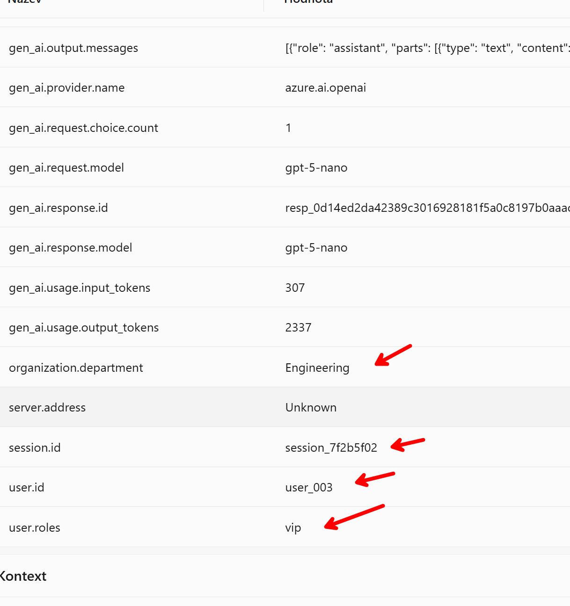The width and height of the screenshot is (570, 606).
Task: Select the input tokens value 307
Action: 295,288
